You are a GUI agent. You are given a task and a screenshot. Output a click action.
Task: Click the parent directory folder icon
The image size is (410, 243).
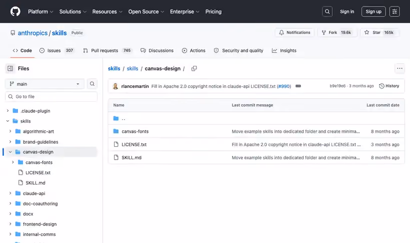(x=116, y=118)
